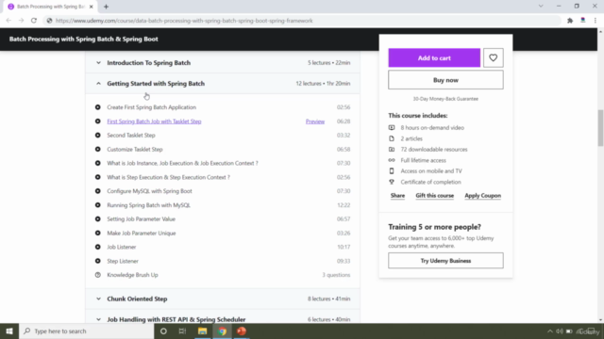Click 'Configure MySQL with Spring Boot' lecture
604x339 pixels.
click(149, 191)
